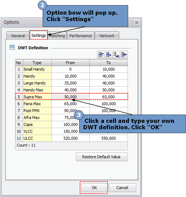
Task: Click Large Handy To cell 40,000
Action: pyautogui.click(x=109, y=83)
